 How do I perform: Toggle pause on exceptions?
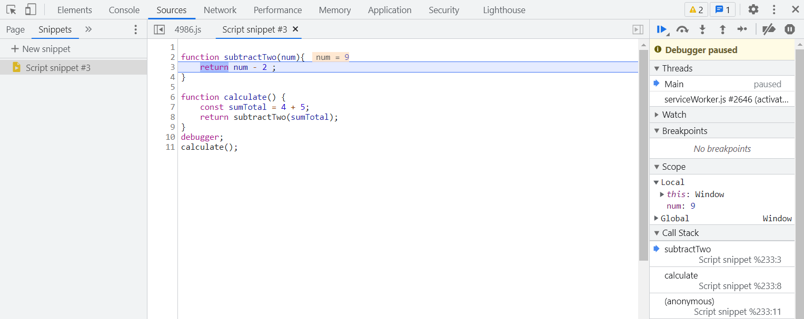790,29
